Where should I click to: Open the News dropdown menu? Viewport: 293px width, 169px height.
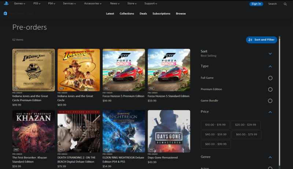click(x=115, y=4)
